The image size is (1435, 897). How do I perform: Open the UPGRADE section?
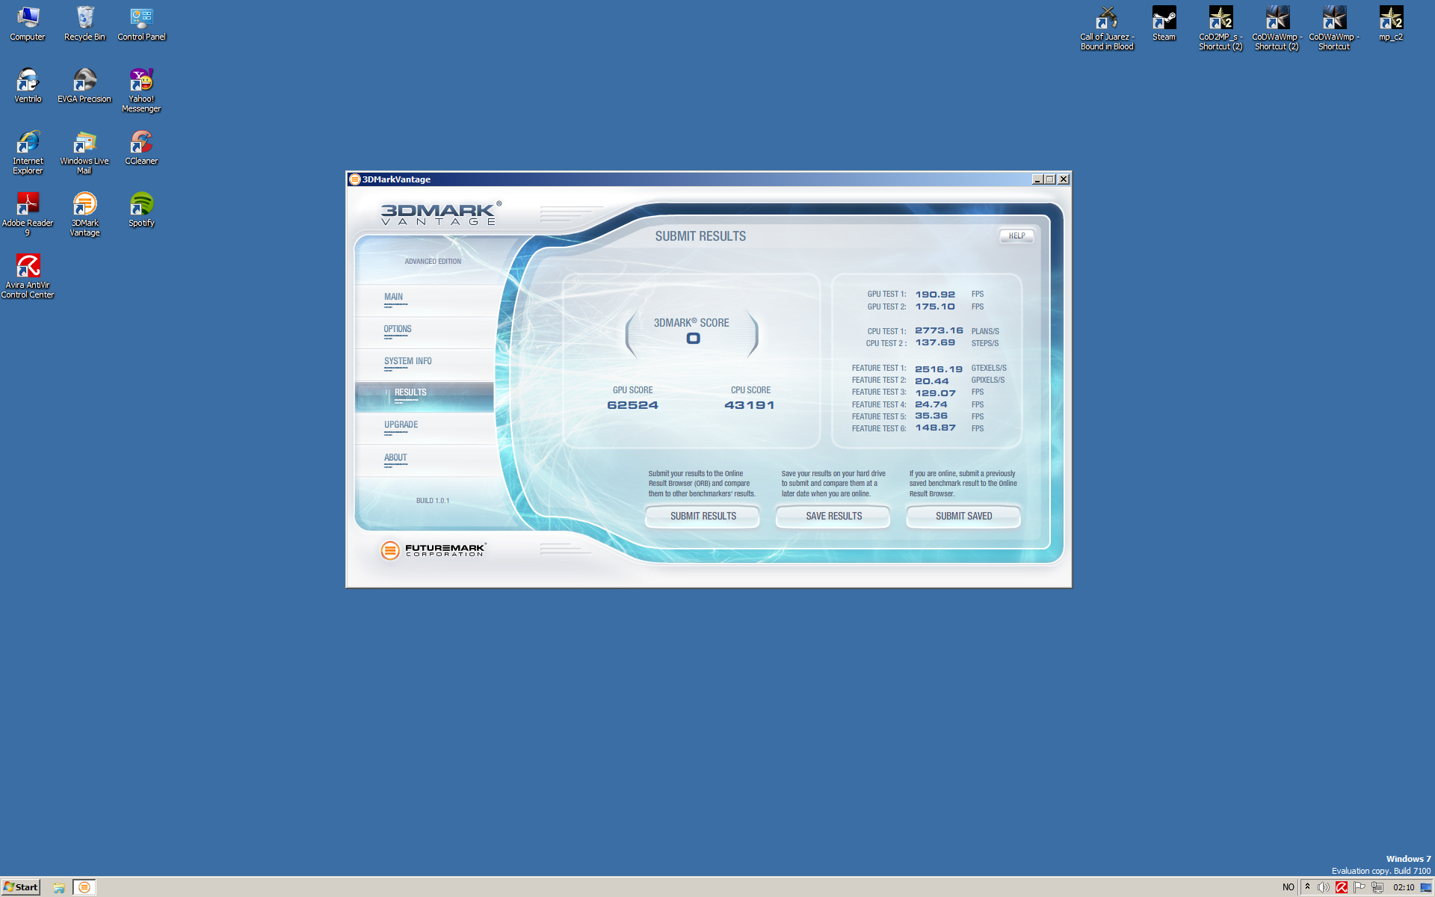coord(424,428)
